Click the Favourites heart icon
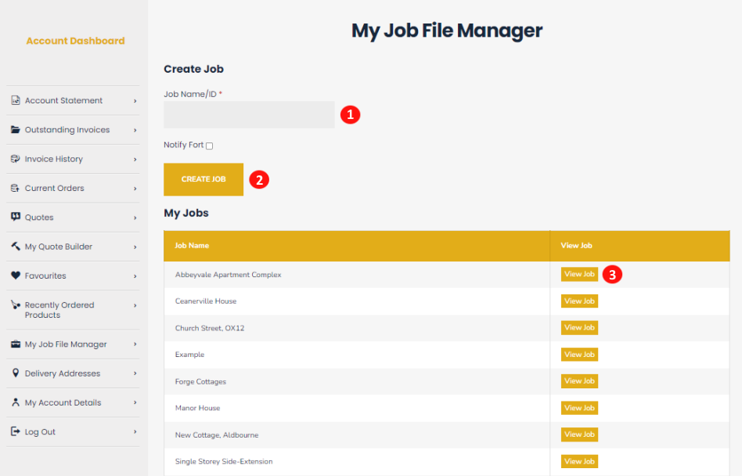 tap(16, 276)
